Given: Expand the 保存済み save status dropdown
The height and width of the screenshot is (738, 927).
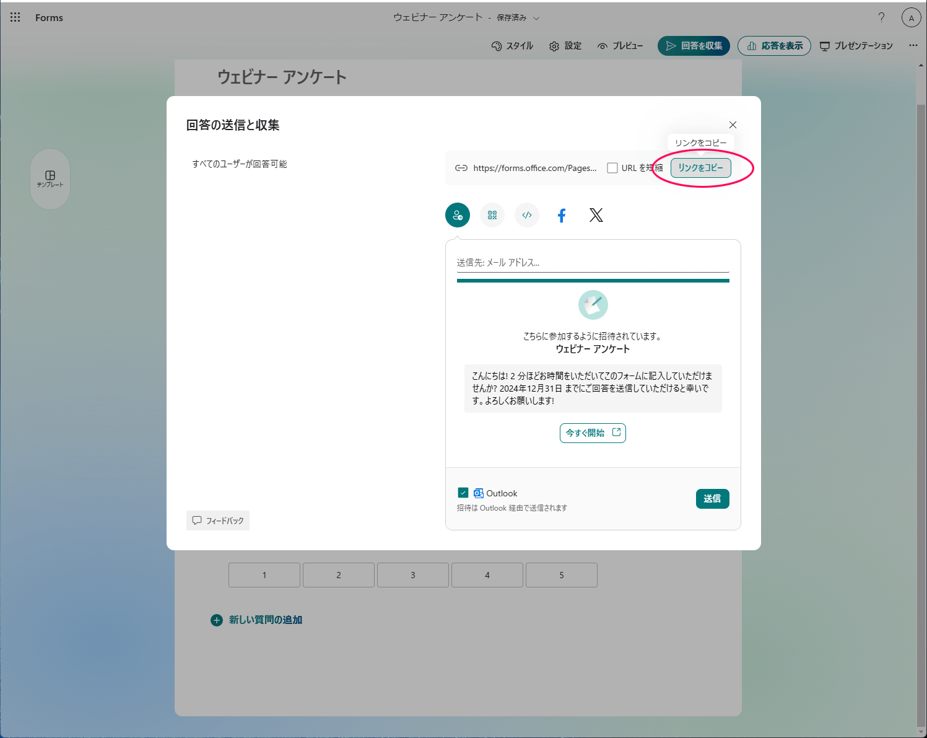Looking at the screenshot, I should pos(536,17).
